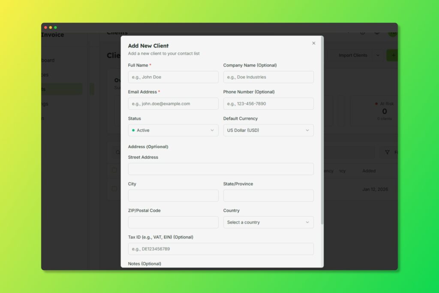Go to Dashboard in the sidebar
This screenshot has width=439, height=293.
[47, 60]
